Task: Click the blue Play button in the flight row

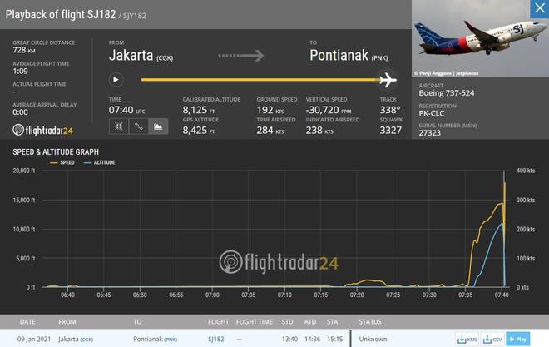Action: (517, 339)
